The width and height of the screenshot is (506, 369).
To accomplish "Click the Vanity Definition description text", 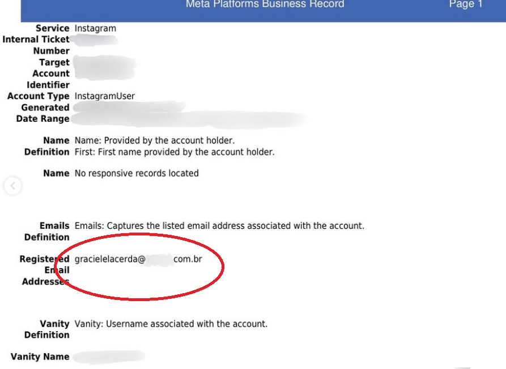I will 171,324.
